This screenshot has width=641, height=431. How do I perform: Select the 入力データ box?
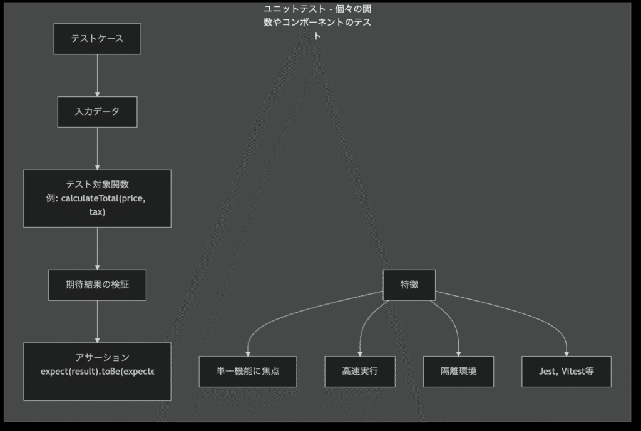tap(97, 112)
